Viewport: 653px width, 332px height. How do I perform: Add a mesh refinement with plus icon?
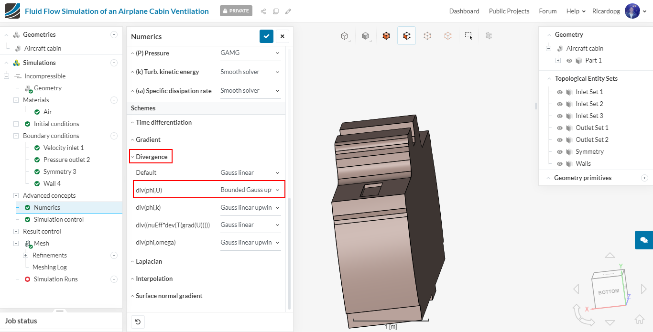114,255
